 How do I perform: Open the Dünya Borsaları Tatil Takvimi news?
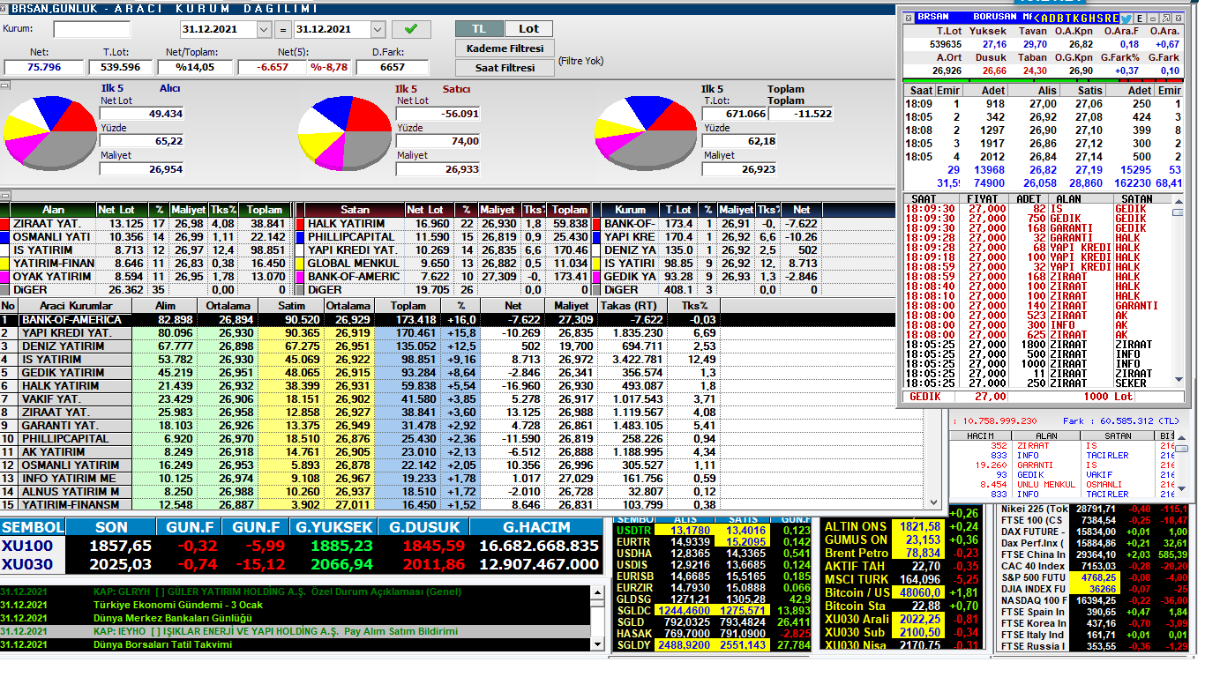pos(296,645)
